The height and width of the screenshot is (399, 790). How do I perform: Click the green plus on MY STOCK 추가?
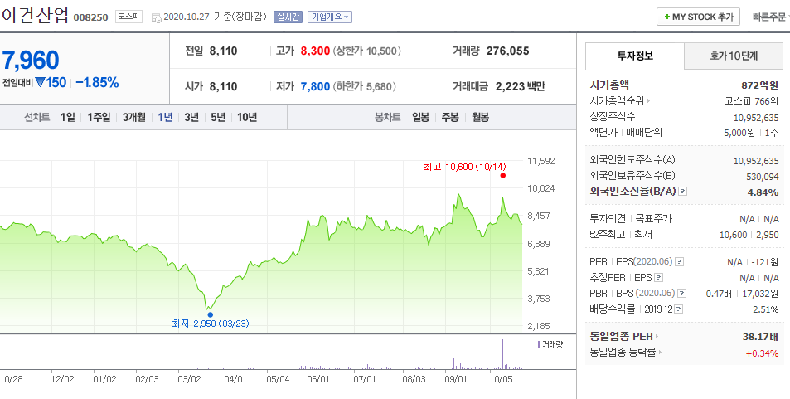(667, 17)
